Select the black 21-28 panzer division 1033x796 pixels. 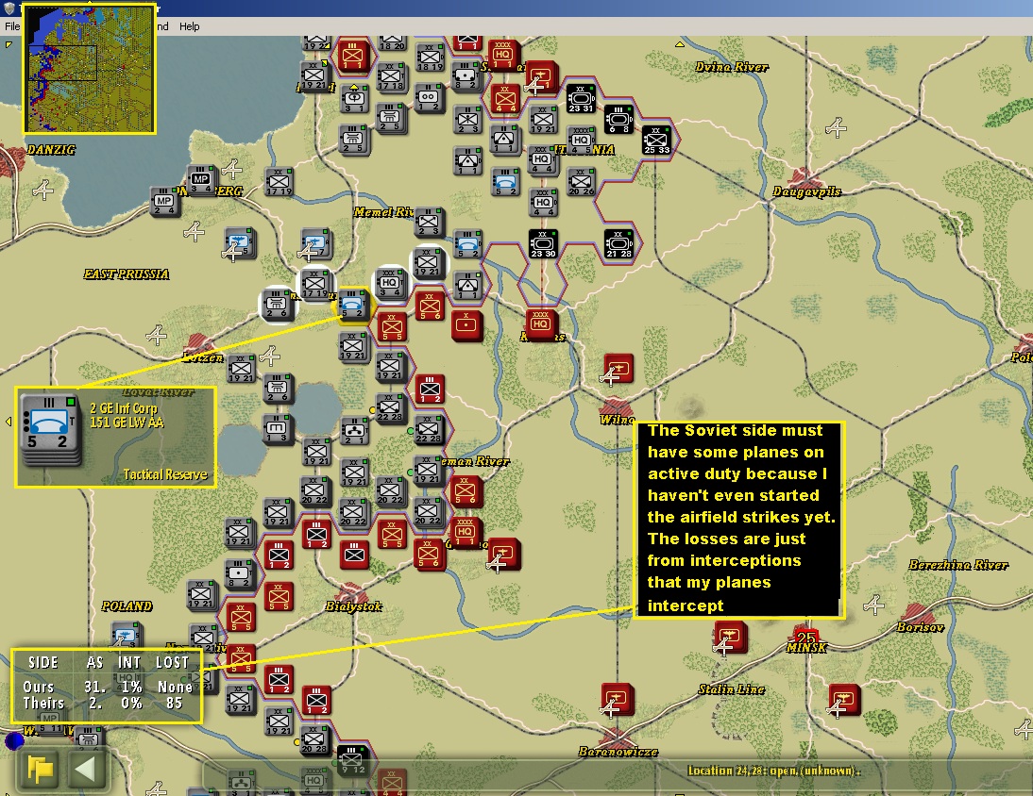point(618,243)
